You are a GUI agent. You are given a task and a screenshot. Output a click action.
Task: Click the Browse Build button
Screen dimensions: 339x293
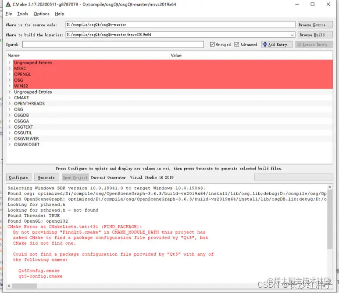click(x=315, y=35)
